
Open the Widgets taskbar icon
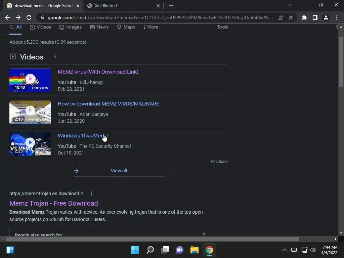click(10, 250)
